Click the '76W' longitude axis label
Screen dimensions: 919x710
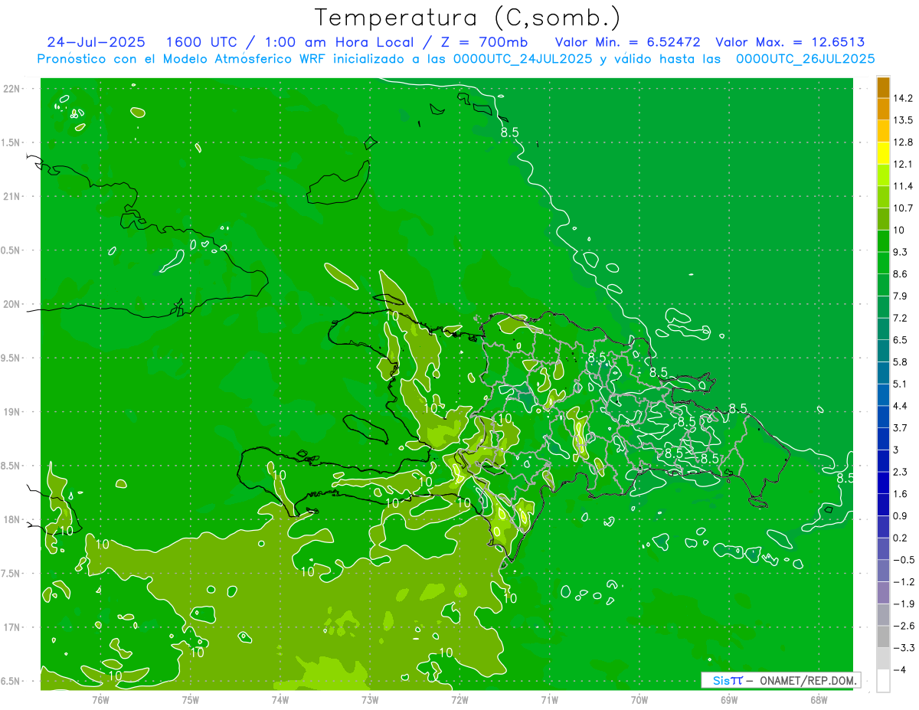(101, 699)
